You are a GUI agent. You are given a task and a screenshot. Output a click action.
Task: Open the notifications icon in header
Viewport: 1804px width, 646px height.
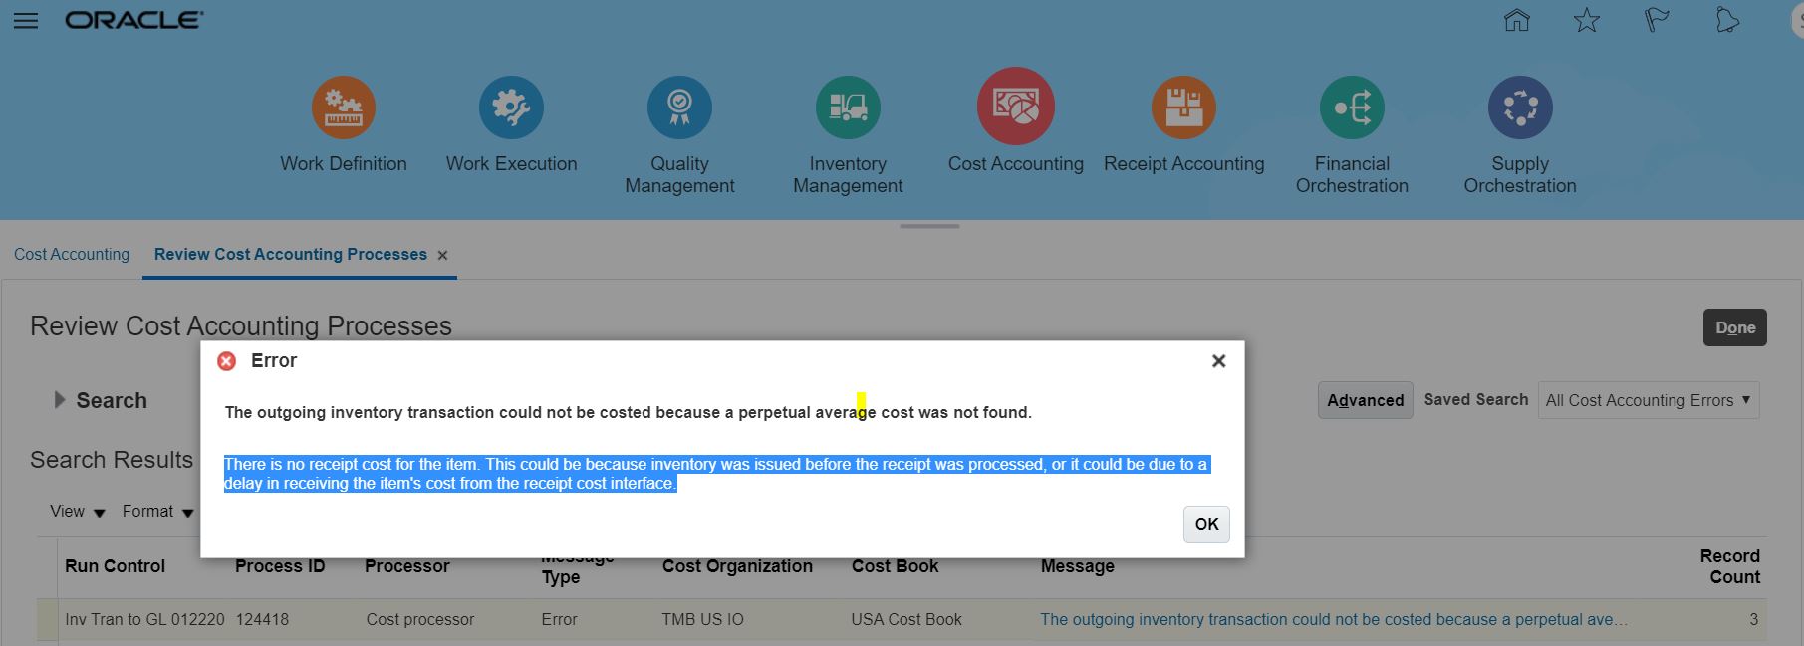pyautogui.click(x=1727, y=20)
